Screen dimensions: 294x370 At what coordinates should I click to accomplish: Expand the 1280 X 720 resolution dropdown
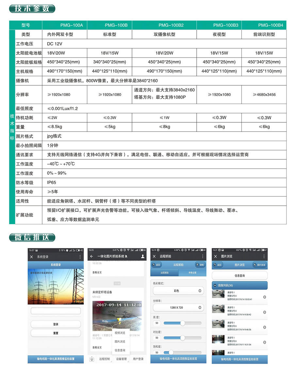tap(178, 308)
